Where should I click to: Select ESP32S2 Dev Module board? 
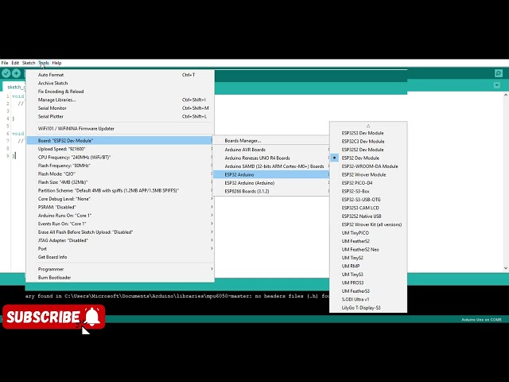point(368,150)
